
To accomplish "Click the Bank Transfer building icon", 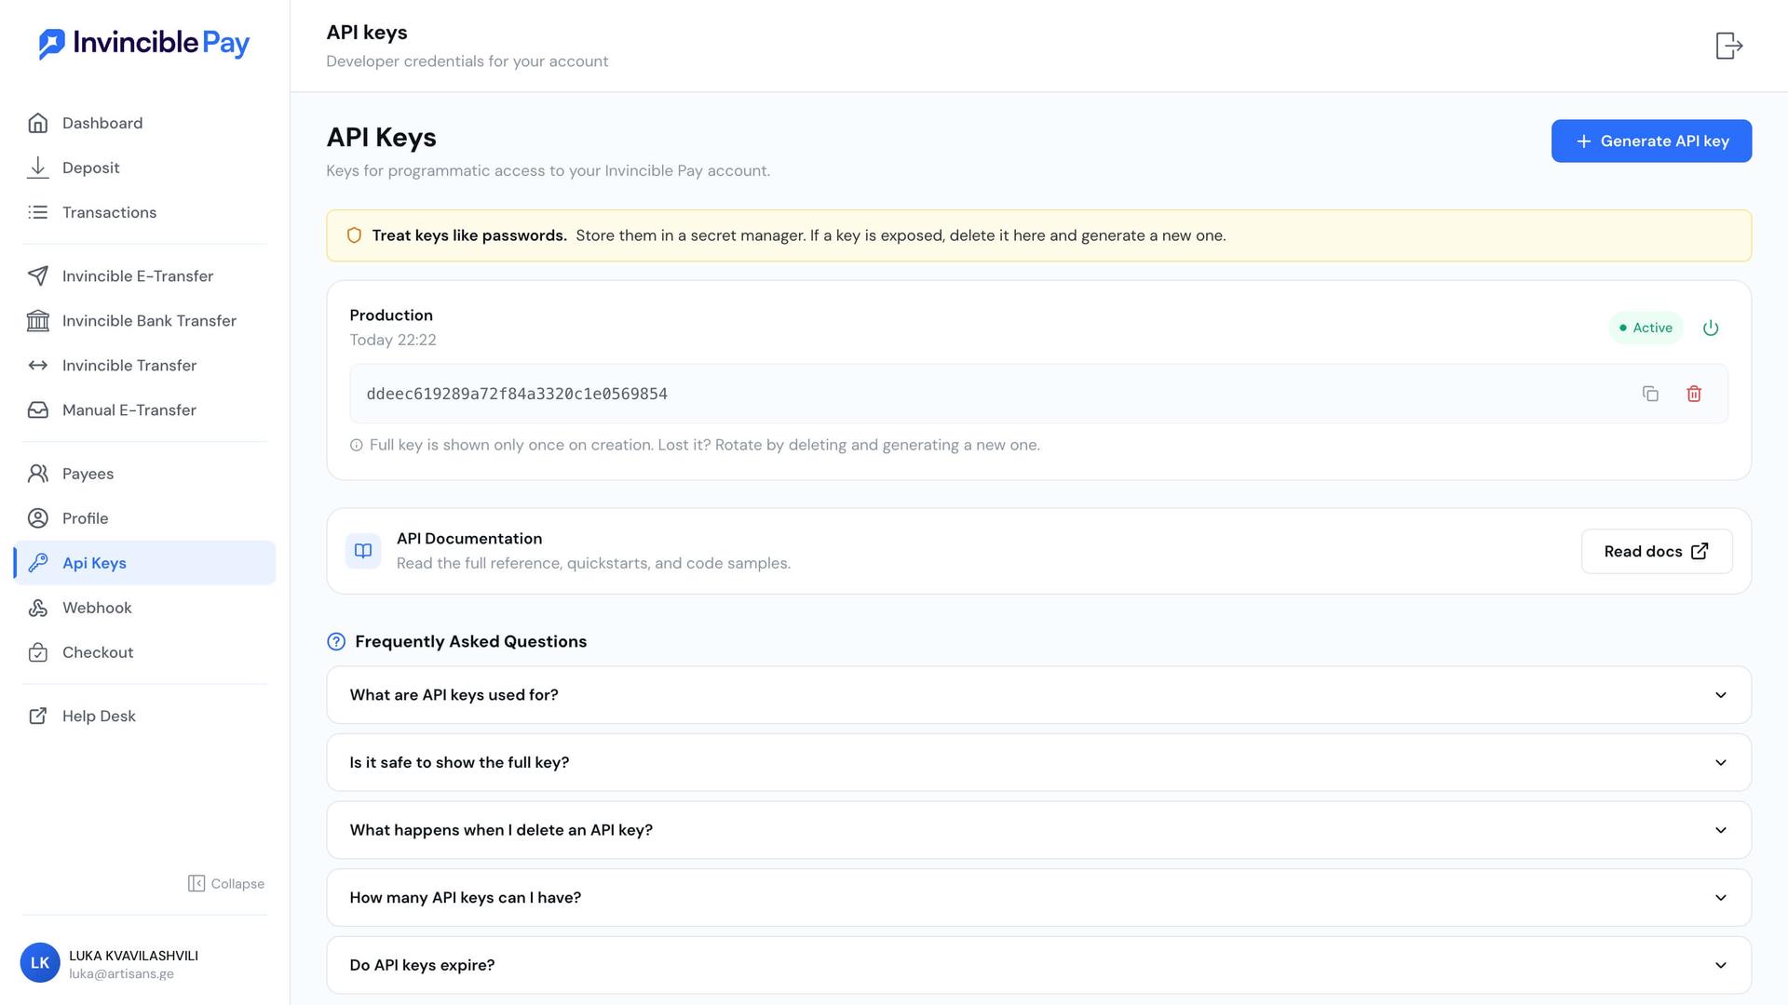I will point(38,320).
